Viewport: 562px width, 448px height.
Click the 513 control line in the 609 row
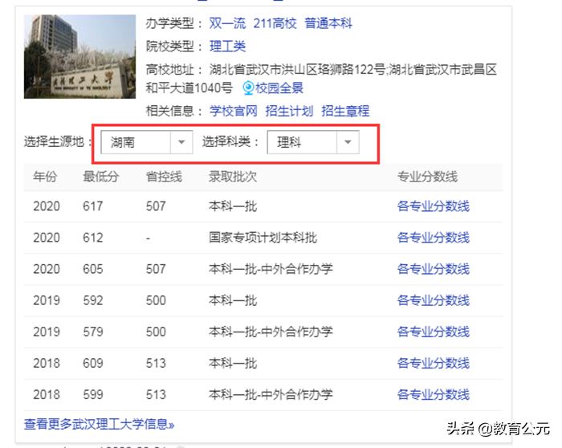(x=156, y=364)
